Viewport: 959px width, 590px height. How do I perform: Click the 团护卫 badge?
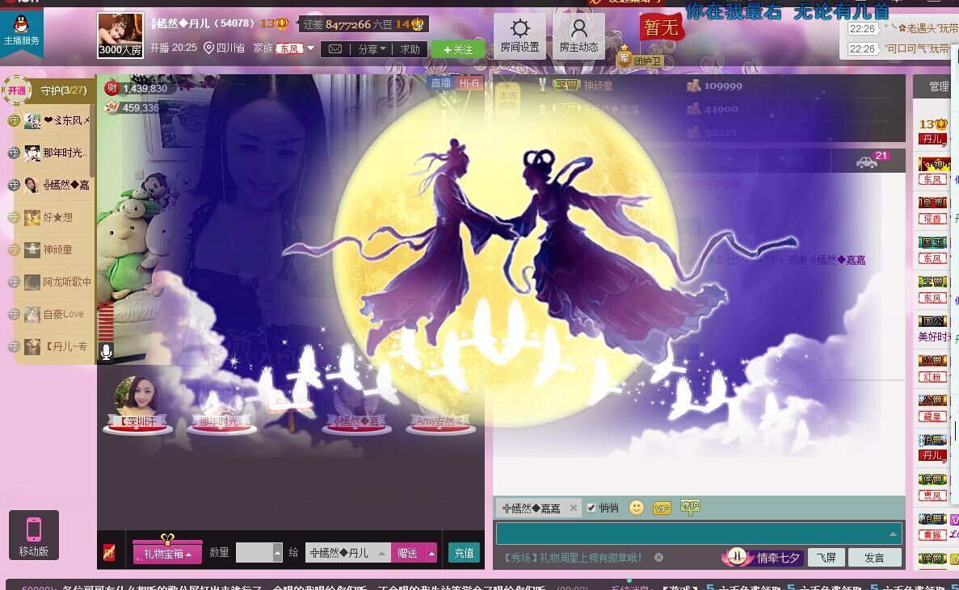tap(641, 59)
